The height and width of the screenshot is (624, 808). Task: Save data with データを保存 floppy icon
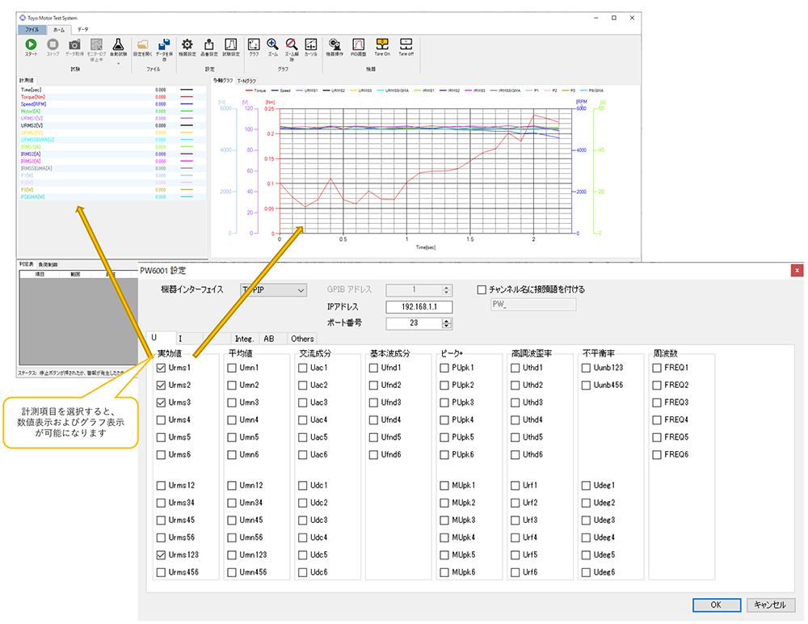coord(164,45)
